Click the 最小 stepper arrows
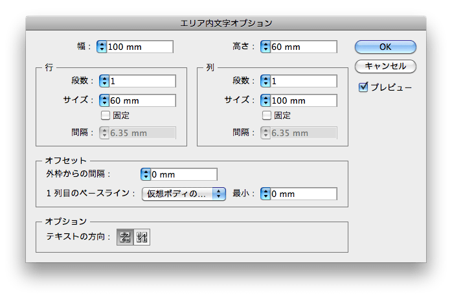 point(265,194)
